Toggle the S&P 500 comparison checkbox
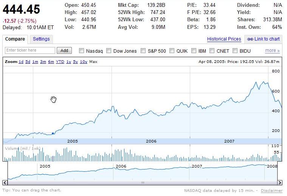The image size is (287, 196). click(x=143, y=51)
